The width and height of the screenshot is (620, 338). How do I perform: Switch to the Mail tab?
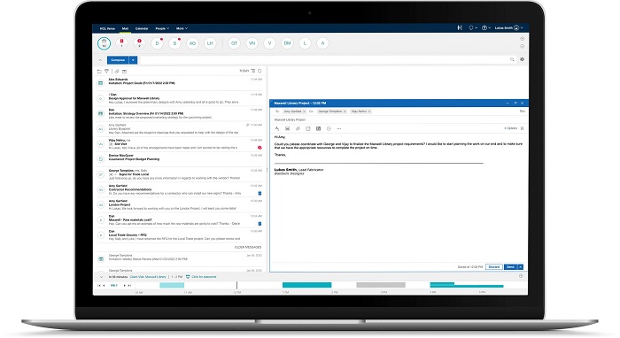[x=125, y=28]
